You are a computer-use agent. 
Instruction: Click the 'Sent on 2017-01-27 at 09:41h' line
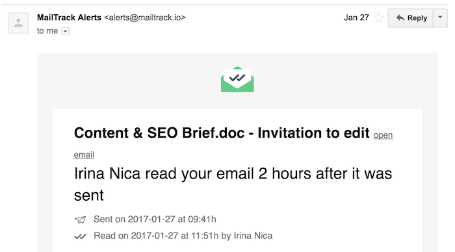coord(155,220)
